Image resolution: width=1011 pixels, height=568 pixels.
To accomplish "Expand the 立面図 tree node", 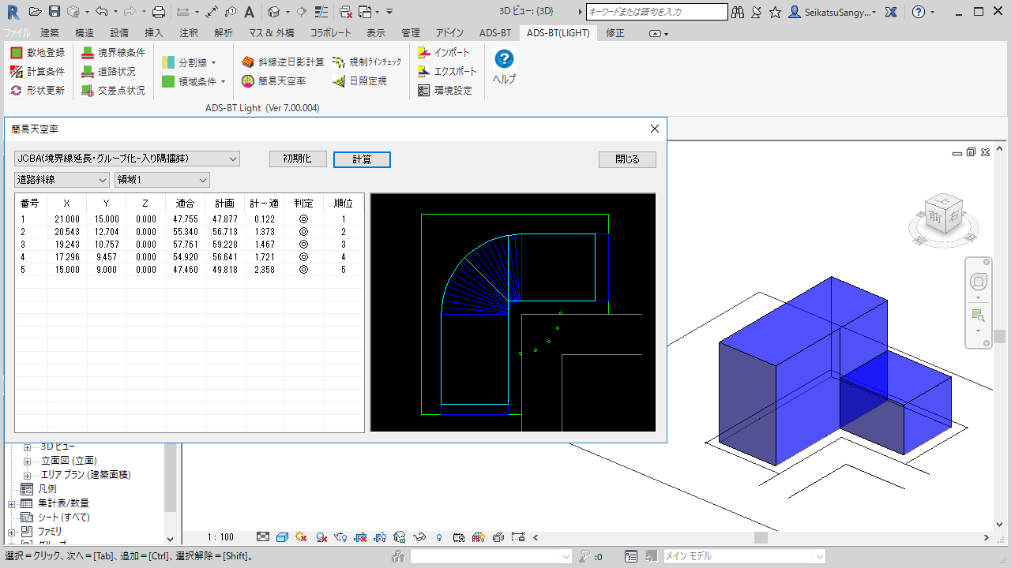I will (x=28, y=461).
